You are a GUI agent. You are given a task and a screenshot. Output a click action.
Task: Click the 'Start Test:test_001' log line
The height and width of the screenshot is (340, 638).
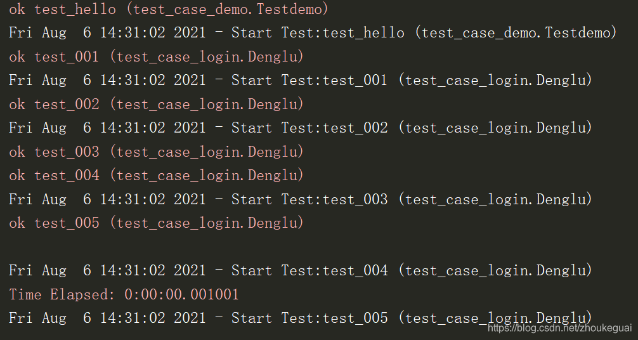tap(300, 80)
